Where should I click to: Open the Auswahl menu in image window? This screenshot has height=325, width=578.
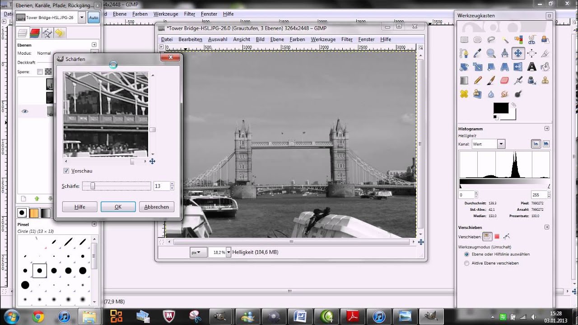click(x=218, y=39)
